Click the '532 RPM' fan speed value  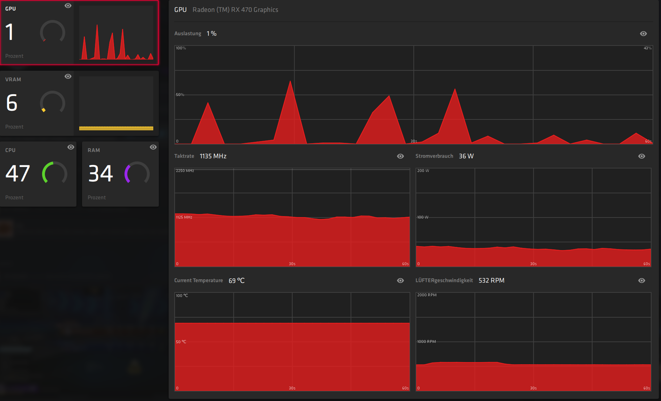[x=492, y=281]
